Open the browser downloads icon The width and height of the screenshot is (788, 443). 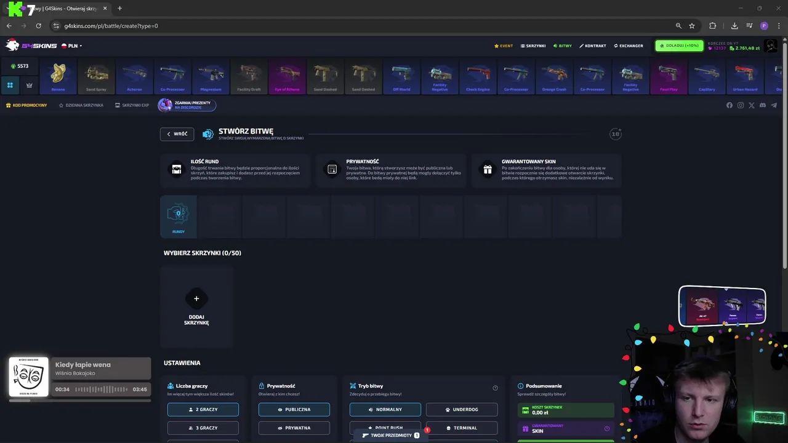[734, 26]
